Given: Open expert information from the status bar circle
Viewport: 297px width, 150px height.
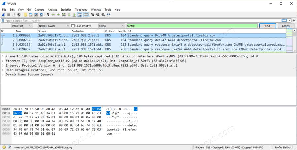Looking at the screenshot, I should (x=4, y=147).
